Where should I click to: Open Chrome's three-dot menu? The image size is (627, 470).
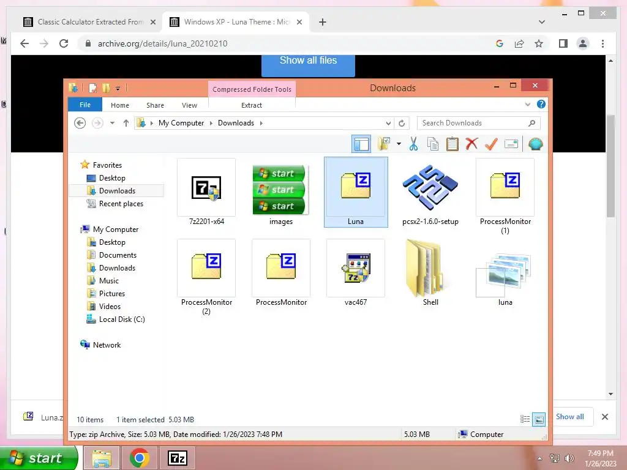tap(603, 43)
